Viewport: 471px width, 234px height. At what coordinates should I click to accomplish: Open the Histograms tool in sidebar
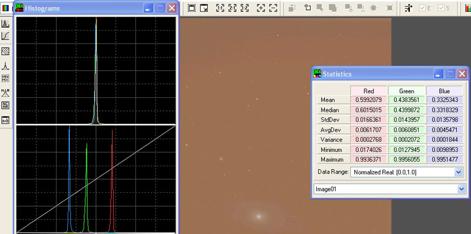(x=5, y=24)
